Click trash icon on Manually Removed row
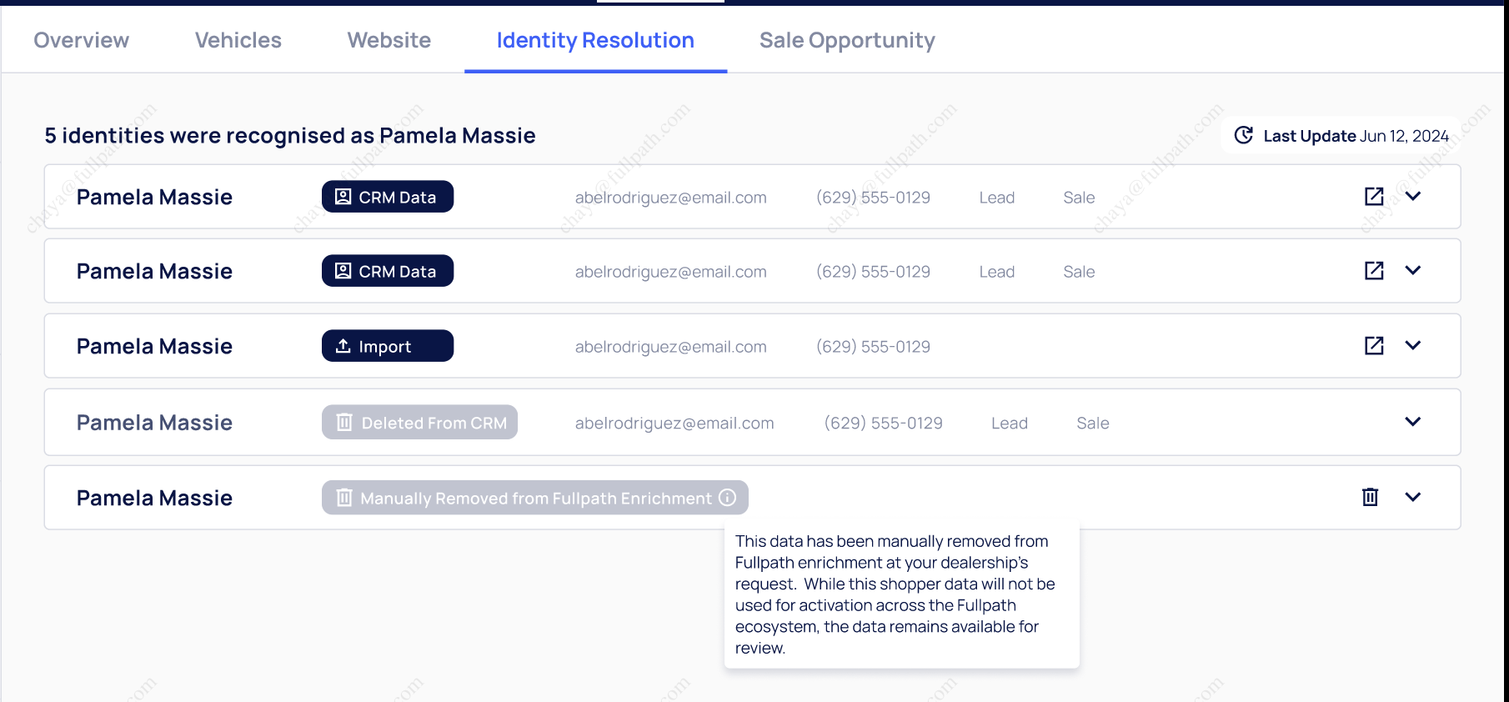This screenshot has height=702, width=1509. (1370, 498)
